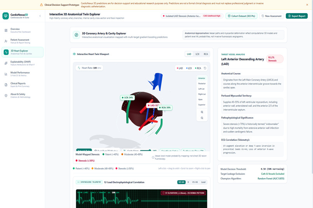The image size is (313, 208).
Task: Click the 93.2% Stenosis badge
Action: (275, 59)
